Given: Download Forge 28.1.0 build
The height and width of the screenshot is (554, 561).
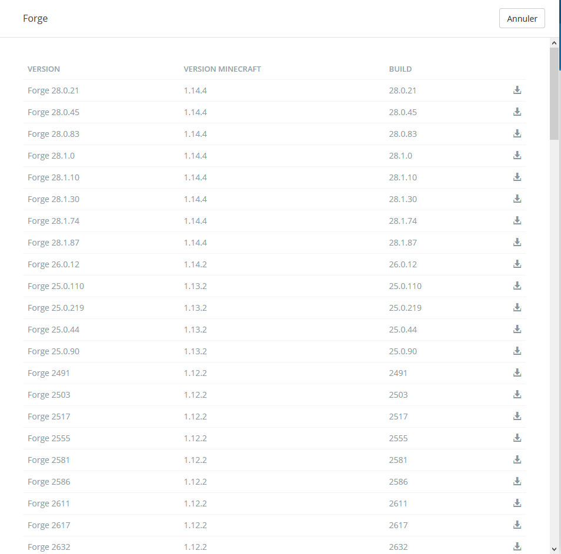Looking at the screenshot, I should click(517, 156).
